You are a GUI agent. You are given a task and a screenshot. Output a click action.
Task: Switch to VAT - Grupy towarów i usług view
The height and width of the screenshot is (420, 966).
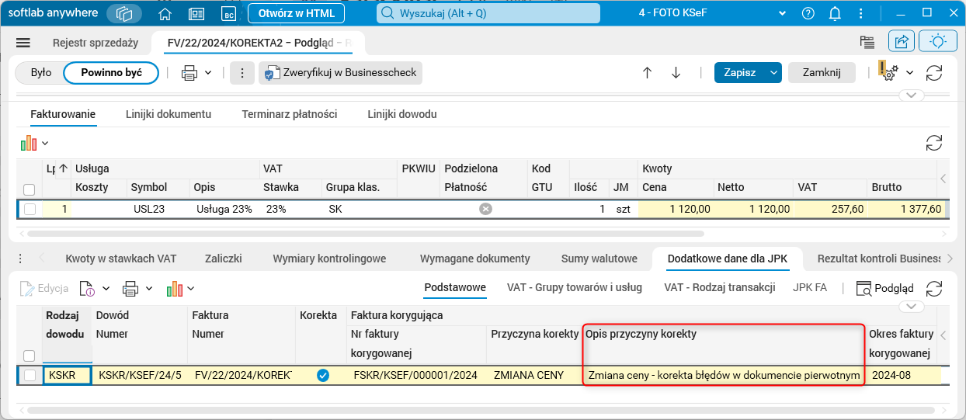(575, 287)
